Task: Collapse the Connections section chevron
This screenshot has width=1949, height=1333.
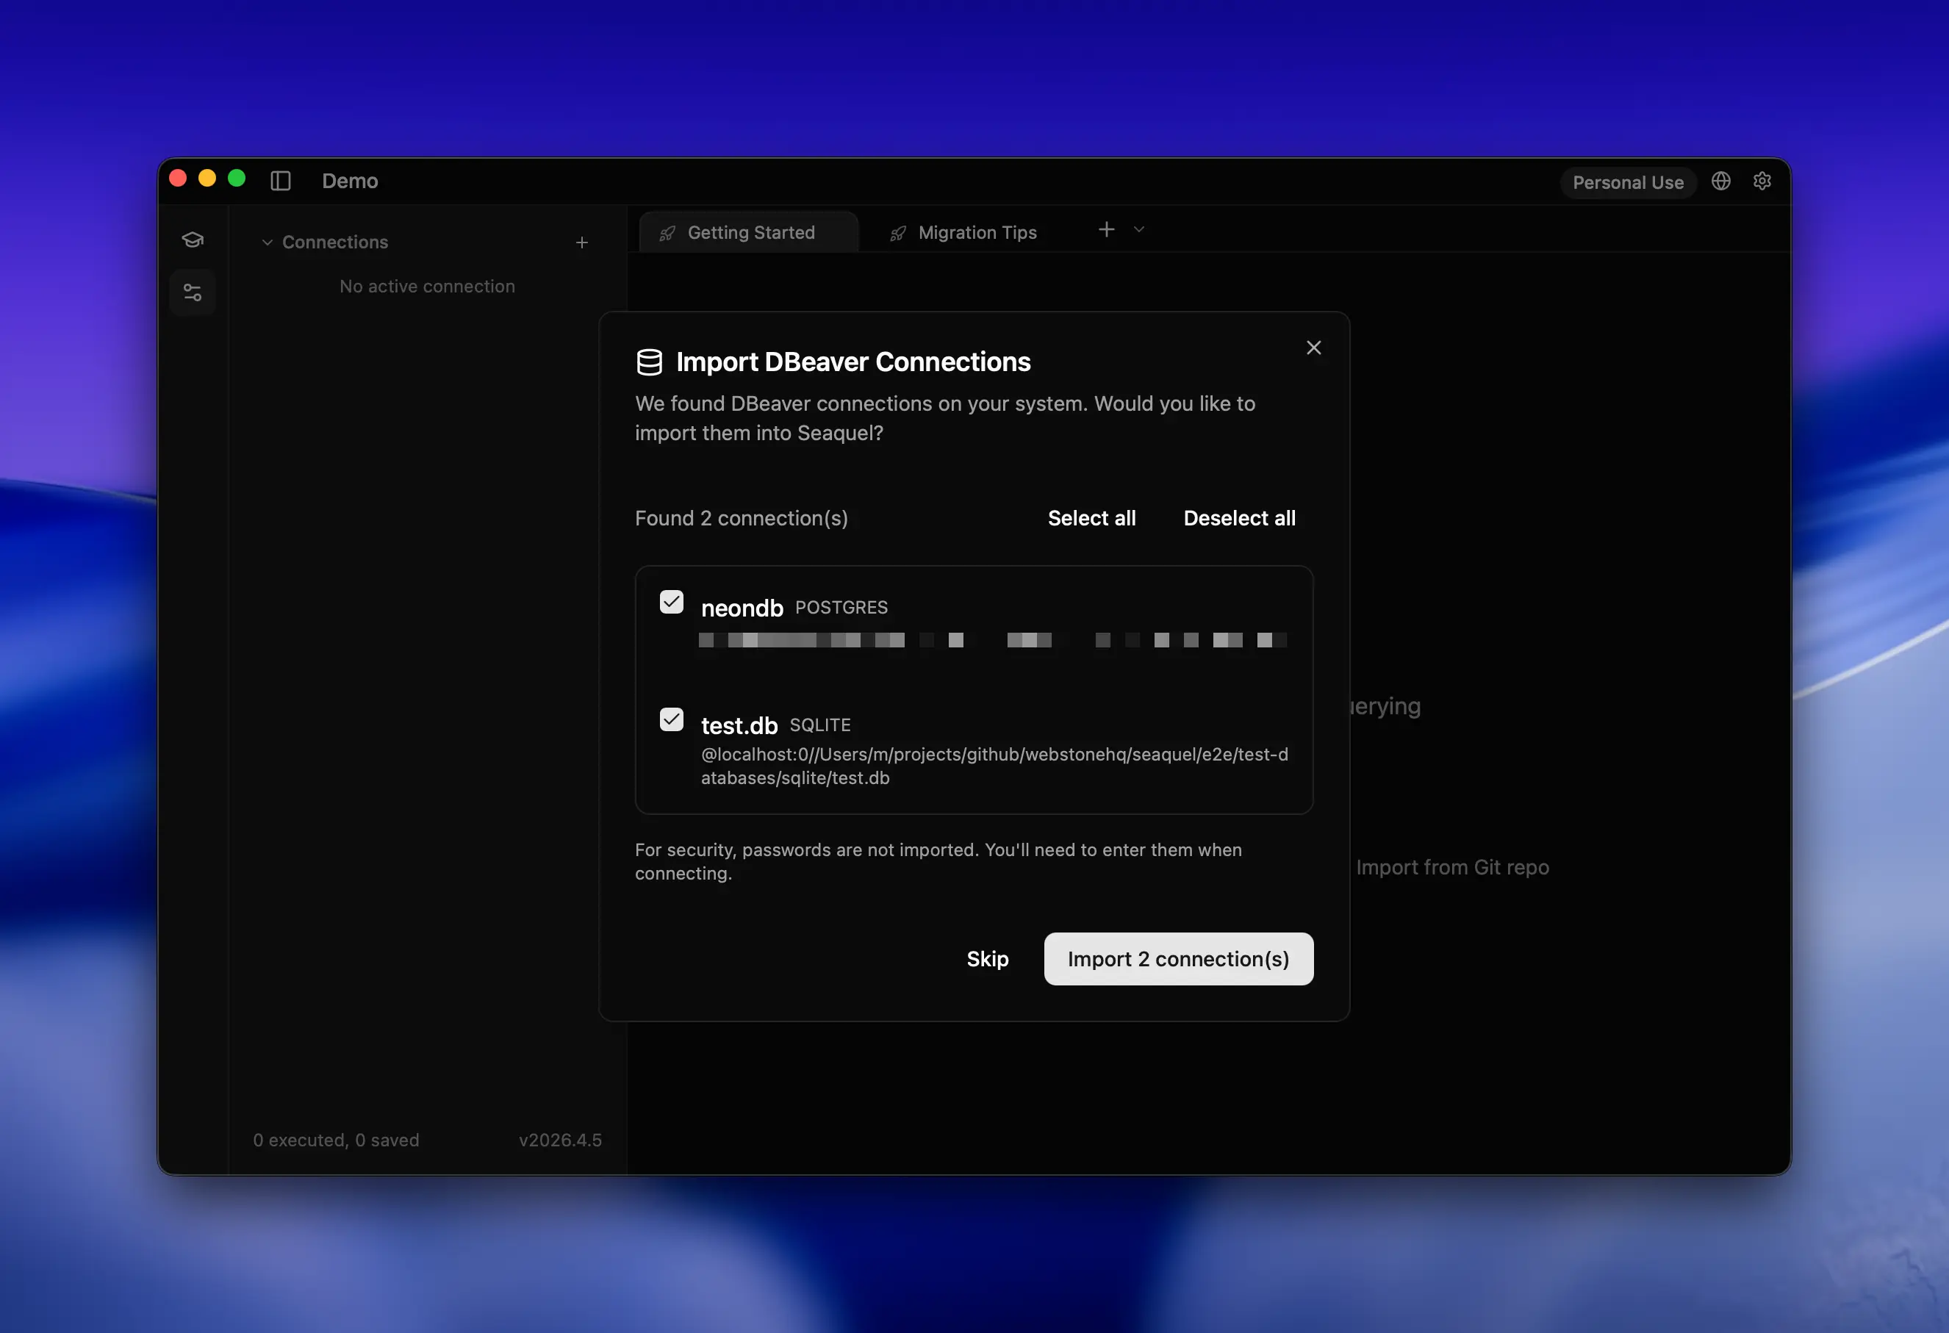Action: [x=268, y=243]
